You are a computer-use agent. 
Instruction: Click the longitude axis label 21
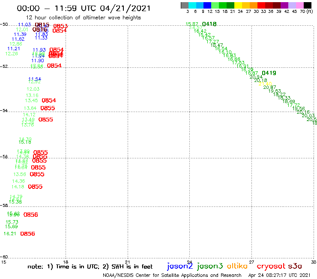(128, 262)
